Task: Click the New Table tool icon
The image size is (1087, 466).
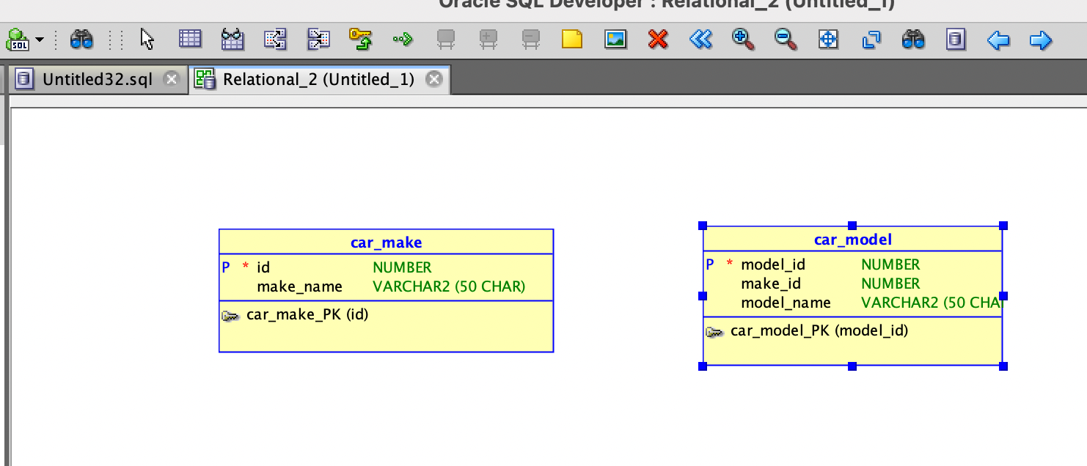Action: click(x=190, y=40)
